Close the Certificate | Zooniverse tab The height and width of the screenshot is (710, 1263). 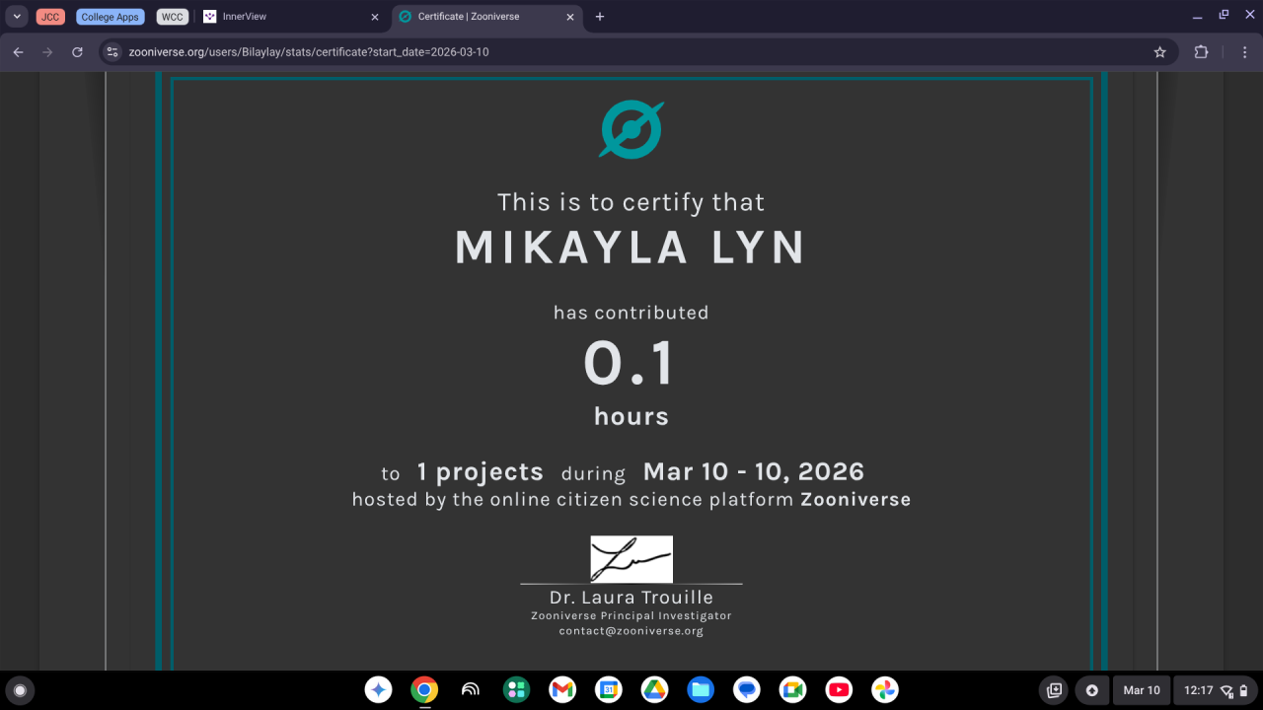(x=570, y=17)
